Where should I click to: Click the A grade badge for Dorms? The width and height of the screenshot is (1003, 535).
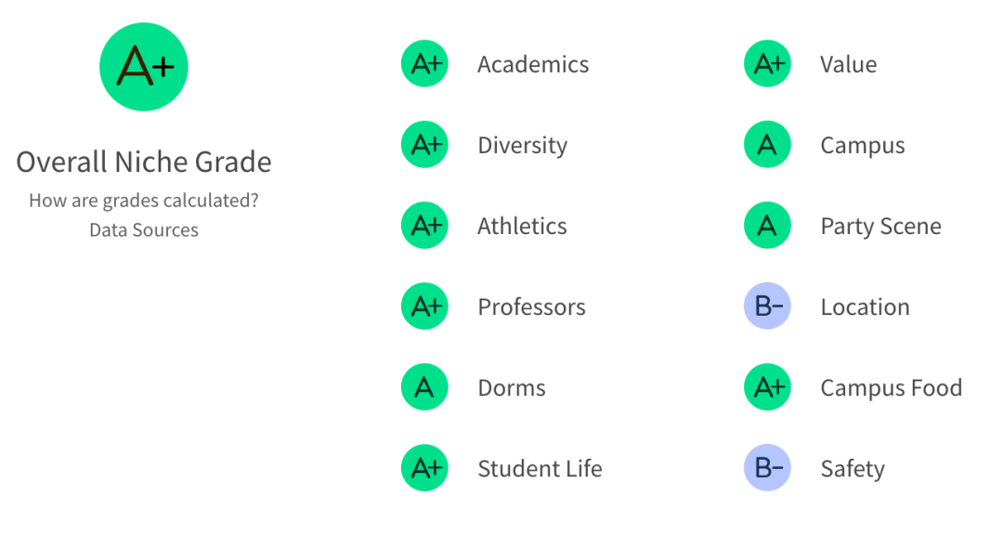[x=424, y=387]
